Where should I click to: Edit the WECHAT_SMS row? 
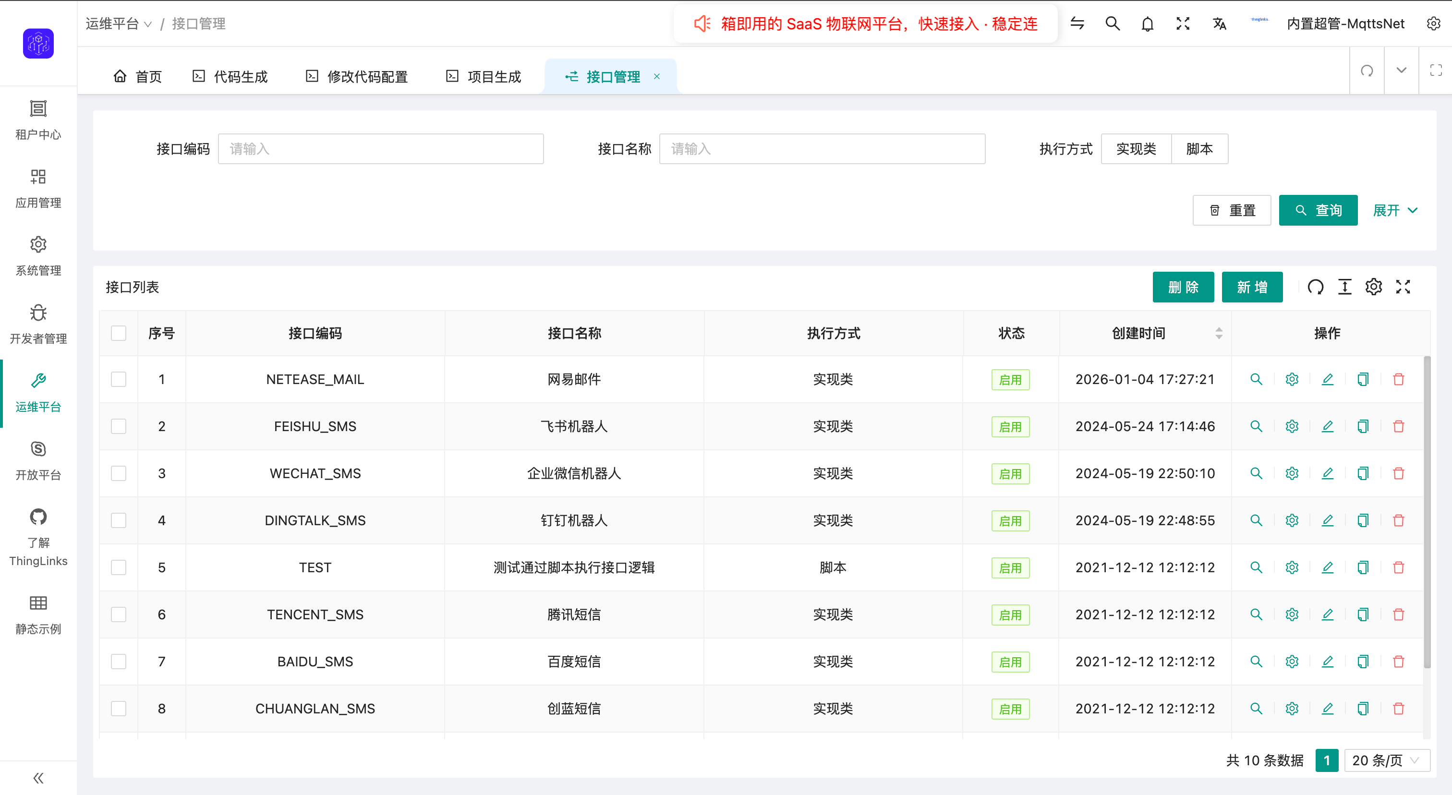tap(1328, 473)
